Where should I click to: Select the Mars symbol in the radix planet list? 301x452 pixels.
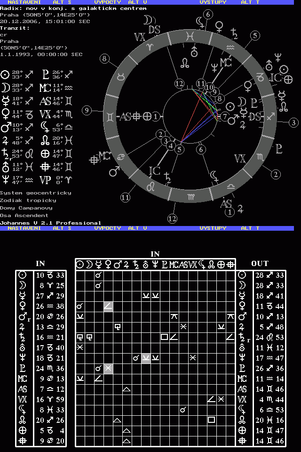[x=5, y=127]
